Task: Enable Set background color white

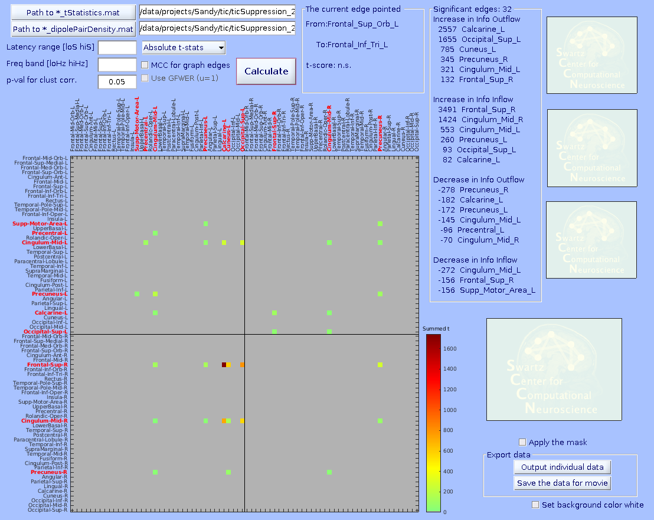Action: click(x=535, y=505)
